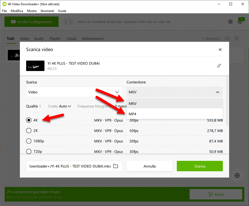Switch to the Playlist tab

tap(55, 38)
